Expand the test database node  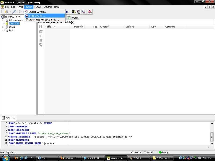click(2, 30)
